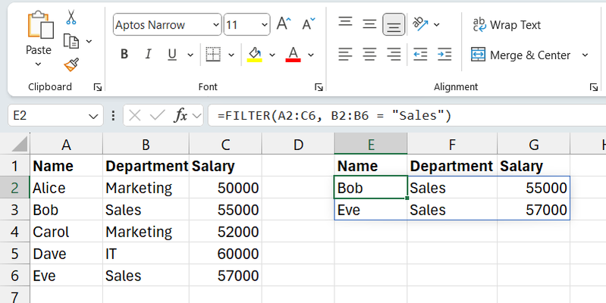This screenshot has height=303, width=606.
Task: Toggle Italic formatting
Action: tap(148, 55)
